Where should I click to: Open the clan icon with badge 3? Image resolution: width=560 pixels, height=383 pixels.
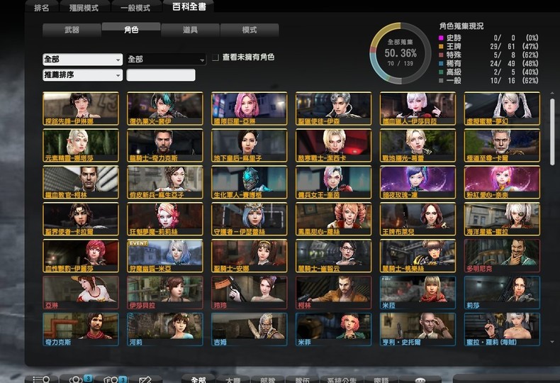115,379
